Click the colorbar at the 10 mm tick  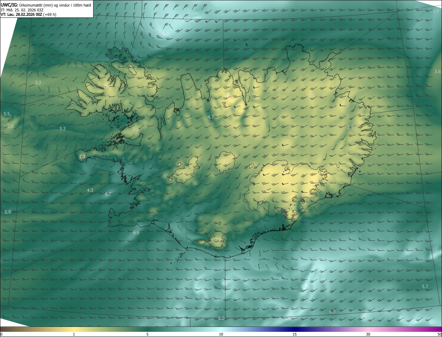coord(221,329)
